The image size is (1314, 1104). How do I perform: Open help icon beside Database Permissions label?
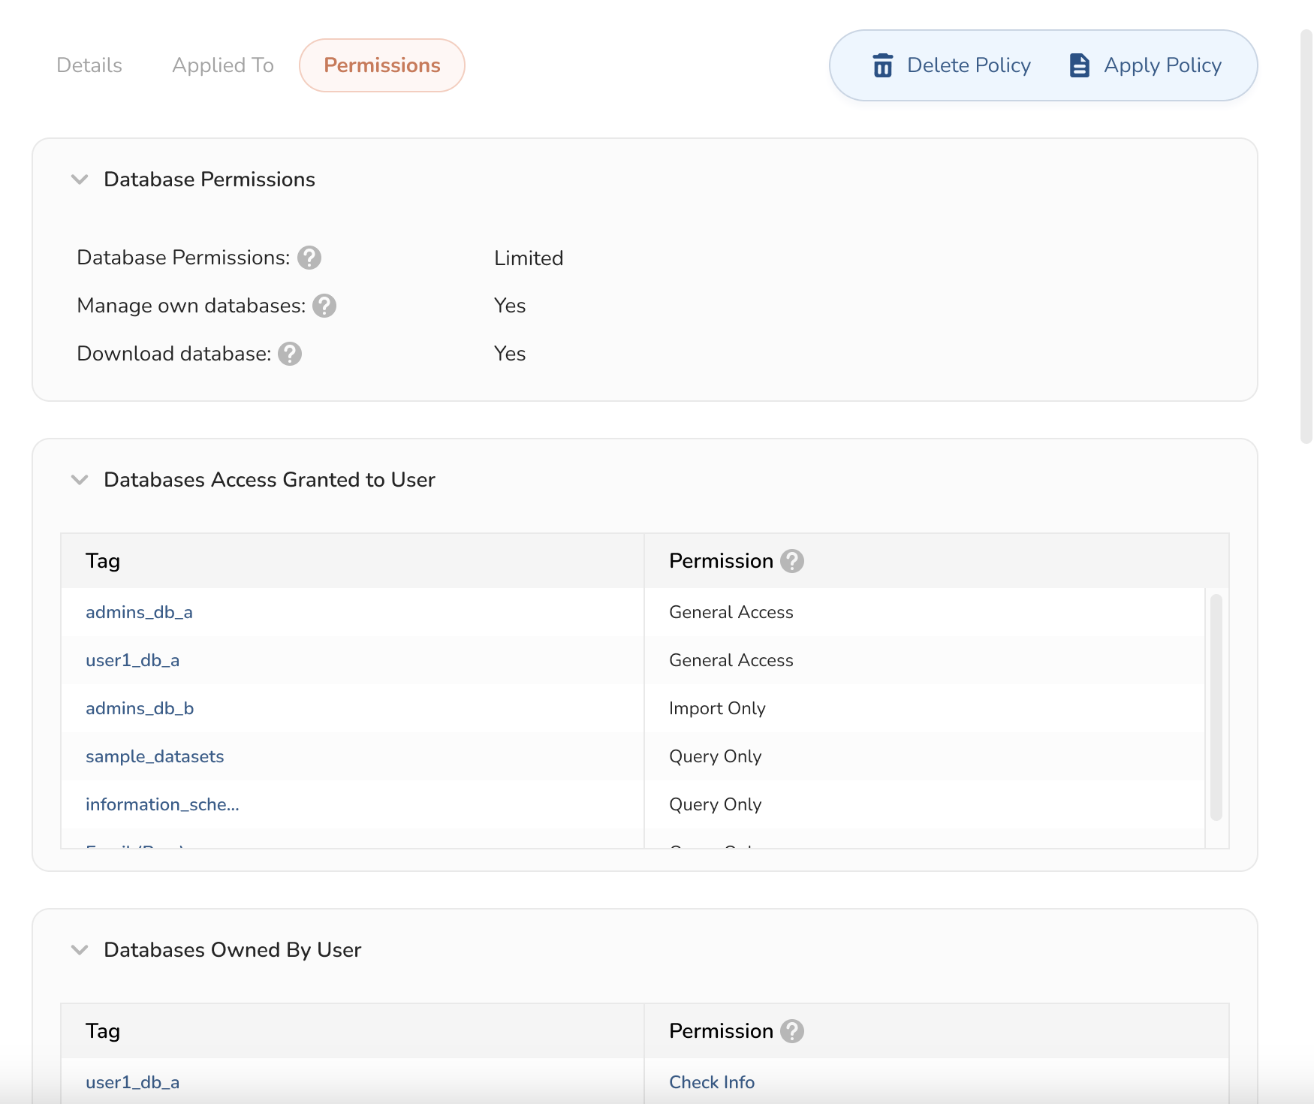click(x=309, y=258)
